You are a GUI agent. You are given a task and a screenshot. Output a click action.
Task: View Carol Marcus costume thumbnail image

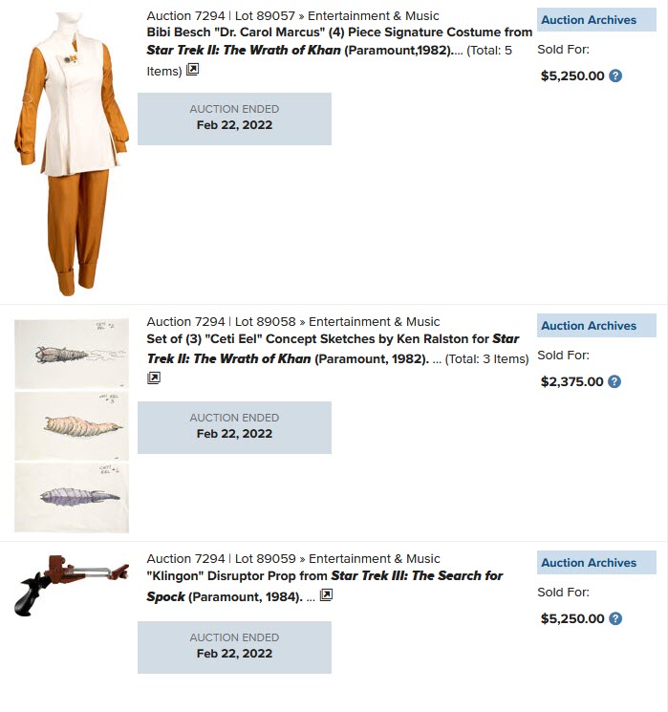tap(72, 155)
